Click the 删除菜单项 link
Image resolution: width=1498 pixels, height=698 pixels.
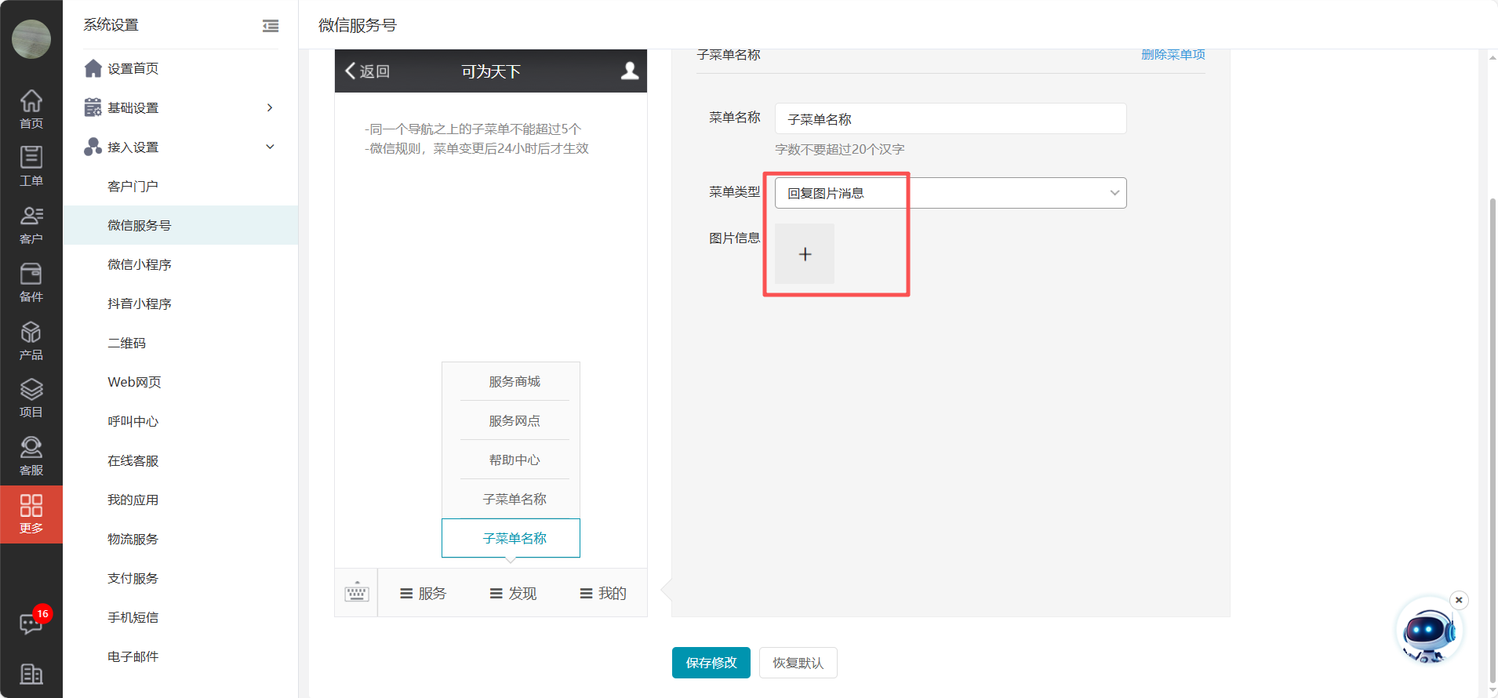pyautogui.click(x=1173, y=54)
